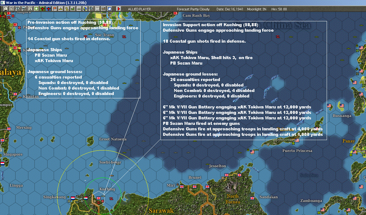The height and width of the screenshot is (215, 366).
Task: Click the Panay island label
Action: [349, 141]
